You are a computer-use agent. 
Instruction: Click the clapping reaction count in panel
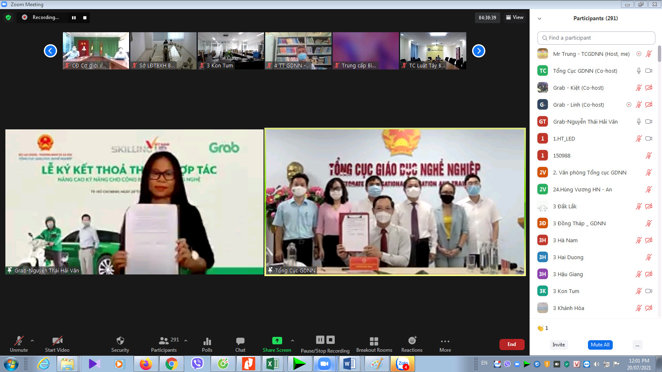click(543, 328)
